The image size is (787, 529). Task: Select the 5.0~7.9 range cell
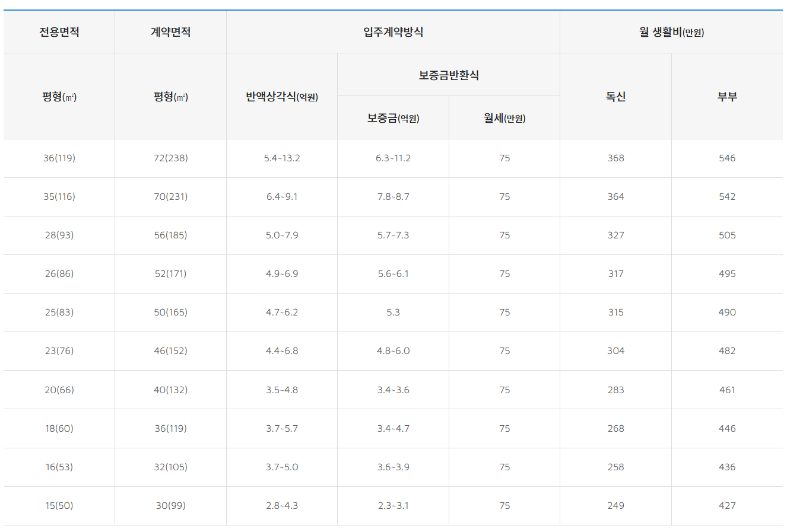[282, 235]
